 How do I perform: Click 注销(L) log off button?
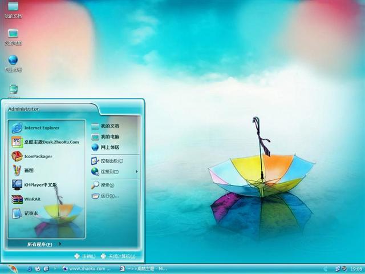coord(85,256)
